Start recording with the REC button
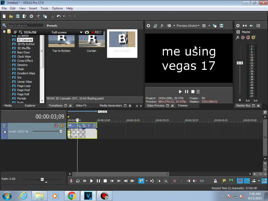The image size is (268, 201). [96, 32]
